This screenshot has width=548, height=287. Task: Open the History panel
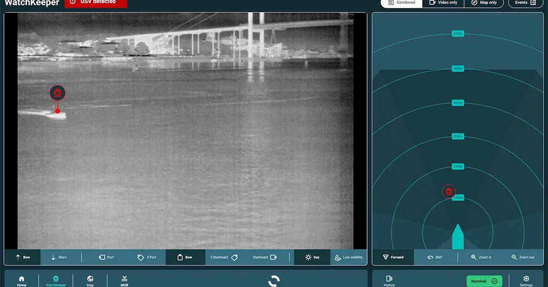tap(389, 281)
